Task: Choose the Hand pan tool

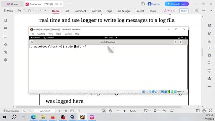Action: (110, 111)
